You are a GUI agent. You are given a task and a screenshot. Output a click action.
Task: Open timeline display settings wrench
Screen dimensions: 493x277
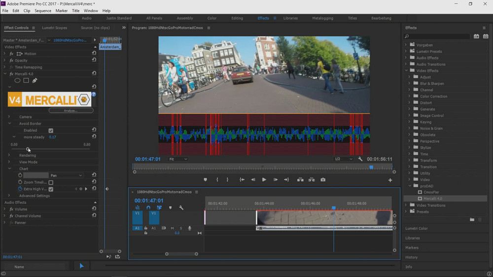[181, 208]
